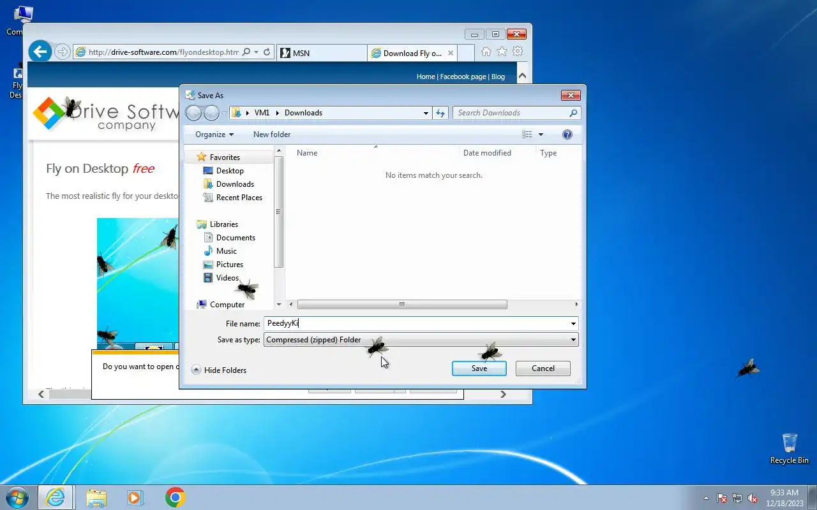Go back in Internet Explorer

click(x=40, y=52)
